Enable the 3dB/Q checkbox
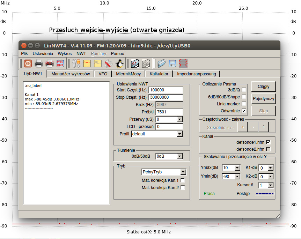The image size is (301, 239). (244, 90)
